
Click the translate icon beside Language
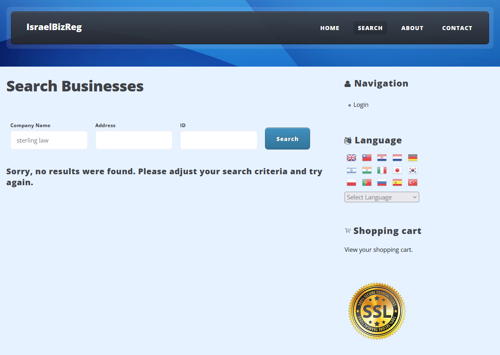[348, 141]
